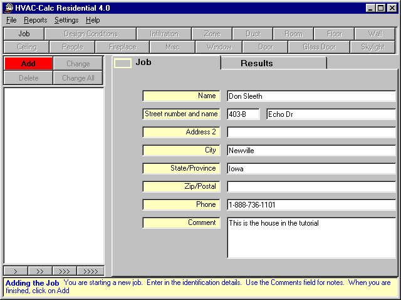The height and width of the screenshot is (300, 401).
Task: Click the double arrow >> expand button
Action: click(x=40, y=271)
